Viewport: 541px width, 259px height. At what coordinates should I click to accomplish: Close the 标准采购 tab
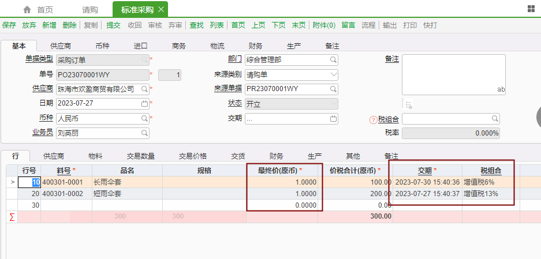click(161, 9)
